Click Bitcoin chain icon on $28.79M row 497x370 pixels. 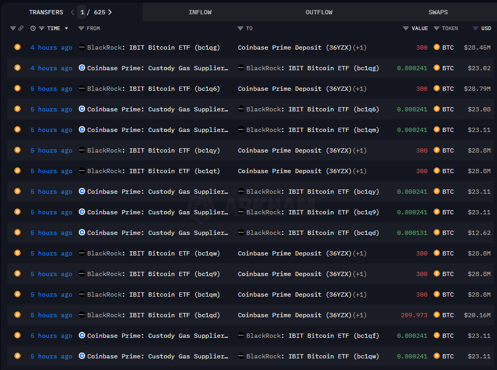(17, 88)
